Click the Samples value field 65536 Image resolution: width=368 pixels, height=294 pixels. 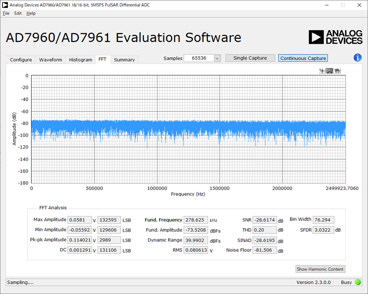(x=199, y=58)
